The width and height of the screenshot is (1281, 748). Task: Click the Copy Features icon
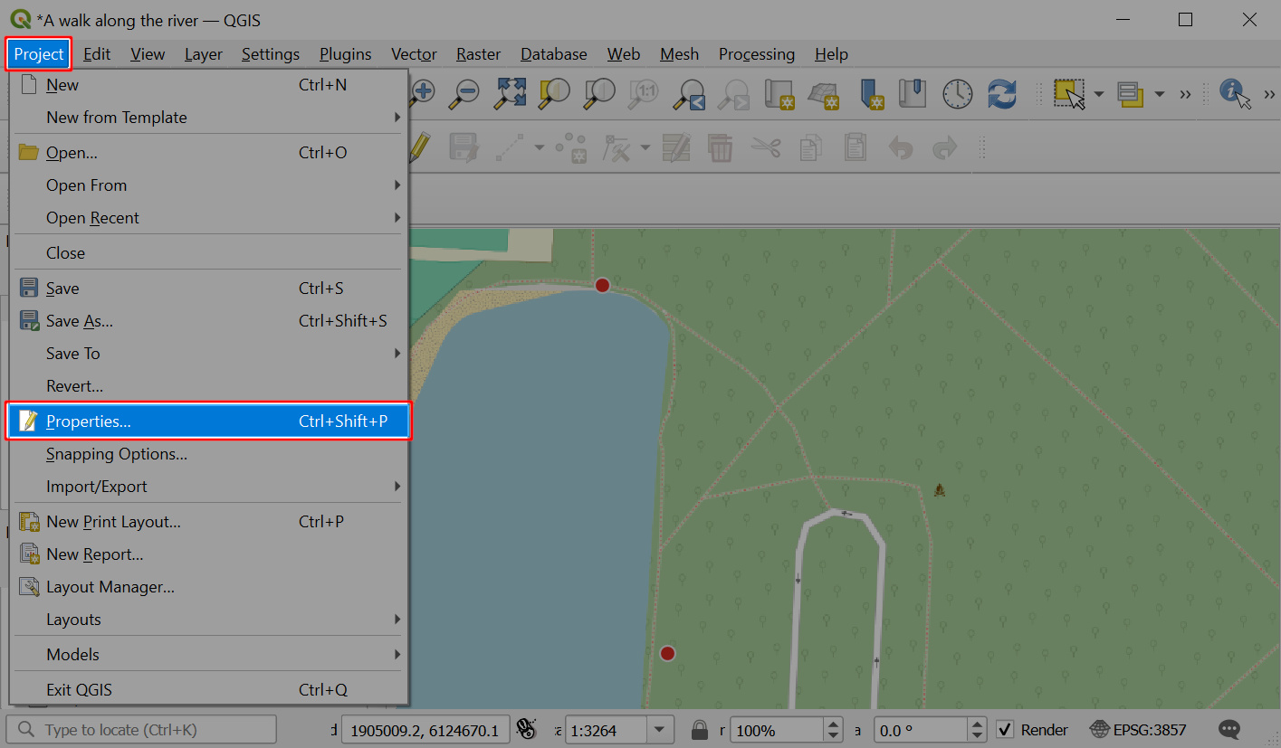point(811,147)
